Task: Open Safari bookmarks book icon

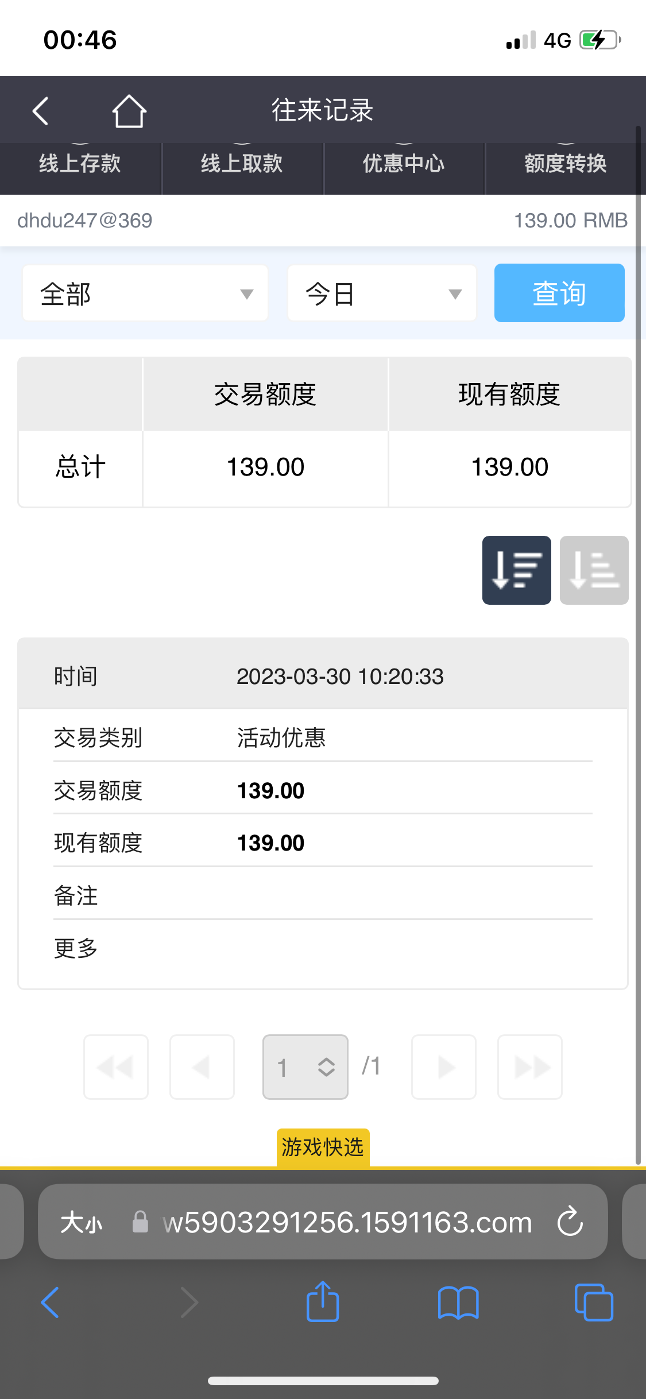Action: [458, 1302]
